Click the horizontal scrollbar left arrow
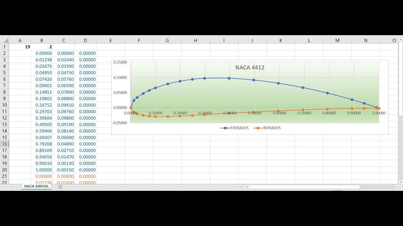This screenshot has height=226, width=403. pyautogui.click(x=247, y=187)
